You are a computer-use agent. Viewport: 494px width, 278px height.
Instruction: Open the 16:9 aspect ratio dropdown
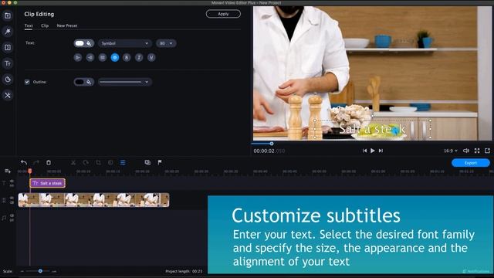point(451,151)
